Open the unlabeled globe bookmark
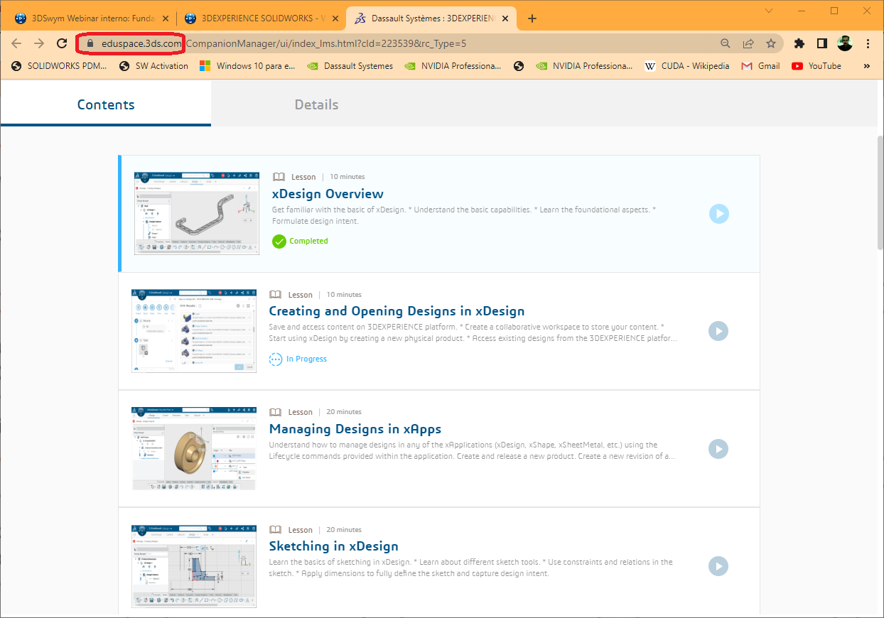The height and width of the screenshot is (618, 884). pyautogui.click(x=519, y=66)
